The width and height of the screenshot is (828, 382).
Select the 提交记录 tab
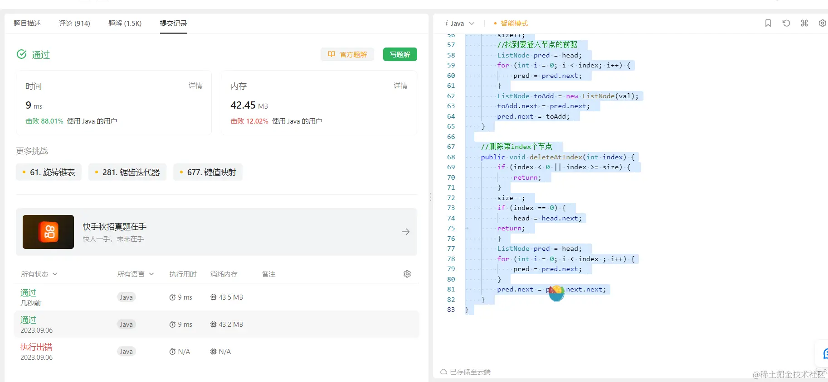(x=173, y=23)
